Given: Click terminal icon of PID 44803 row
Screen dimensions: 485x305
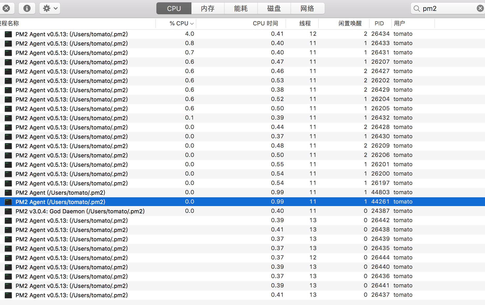Looking at the screenshot, I should pyautogui.click(x=8, y=192).
